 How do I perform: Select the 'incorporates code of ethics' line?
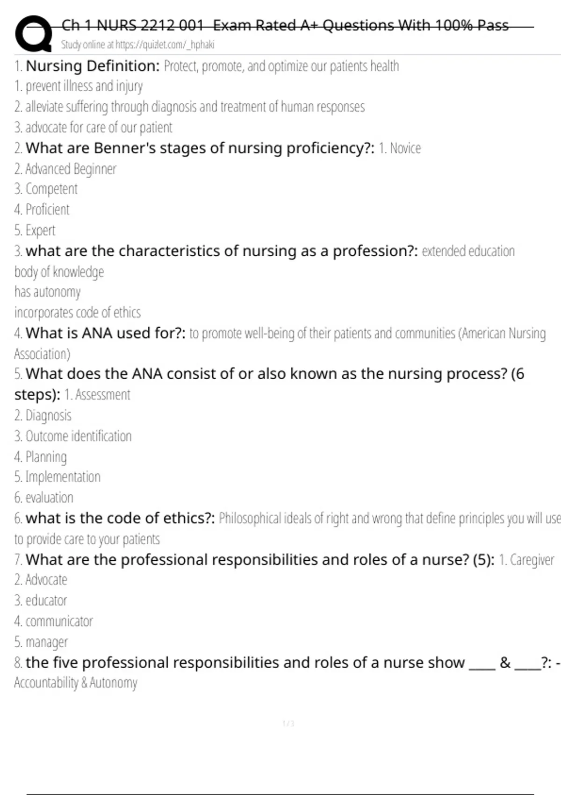pyautogui.click(x=78, y=312)
